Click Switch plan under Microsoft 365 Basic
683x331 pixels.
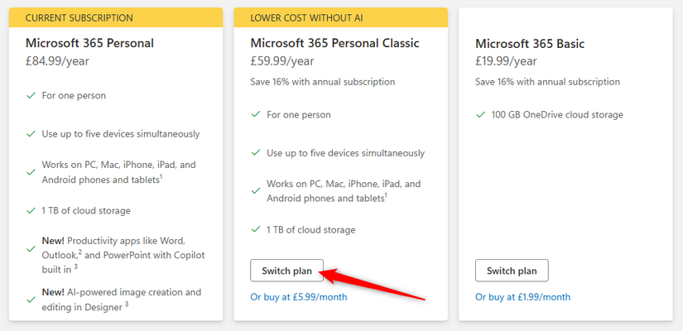pos(512,271)
